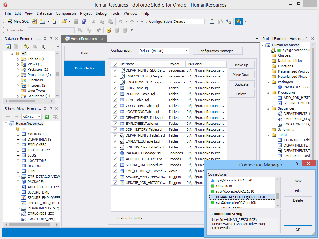Viewport: 319px width, 239px height.
Task: Click the pushpin icon in the Connection toolbar
Action: 98,30
